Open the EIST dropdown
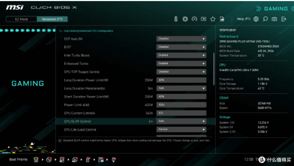 tap(181, 47)
